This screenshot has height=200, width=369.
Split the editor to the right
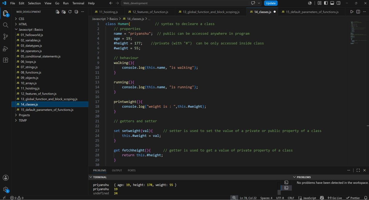click(358, 12)
